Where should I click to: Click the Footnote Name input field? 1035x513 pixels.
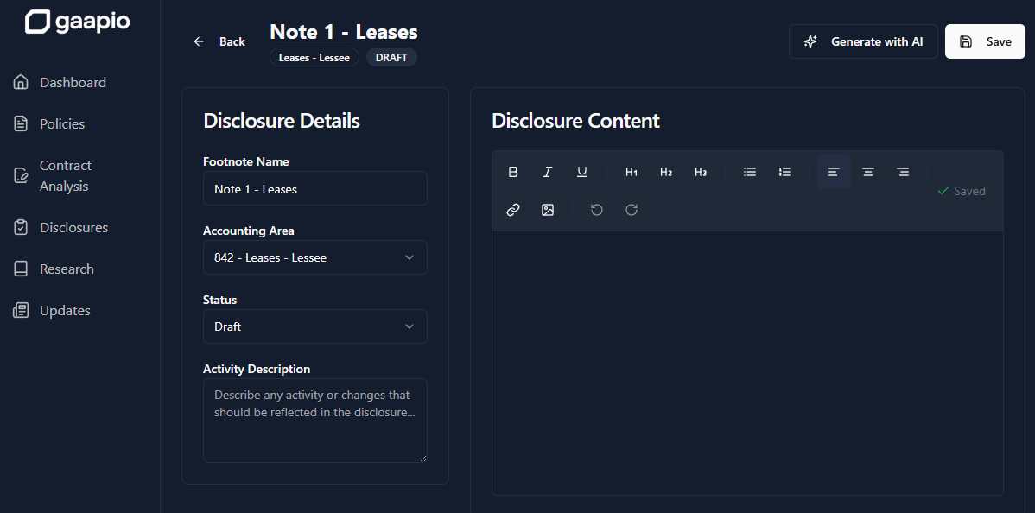[314, 189]
